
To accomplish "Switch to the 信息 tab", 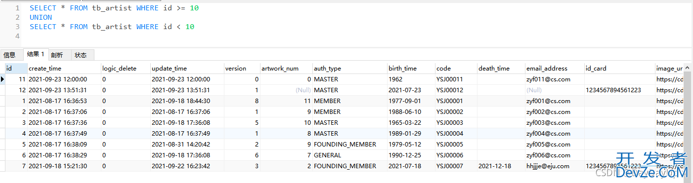I will (x=10, y=55).
